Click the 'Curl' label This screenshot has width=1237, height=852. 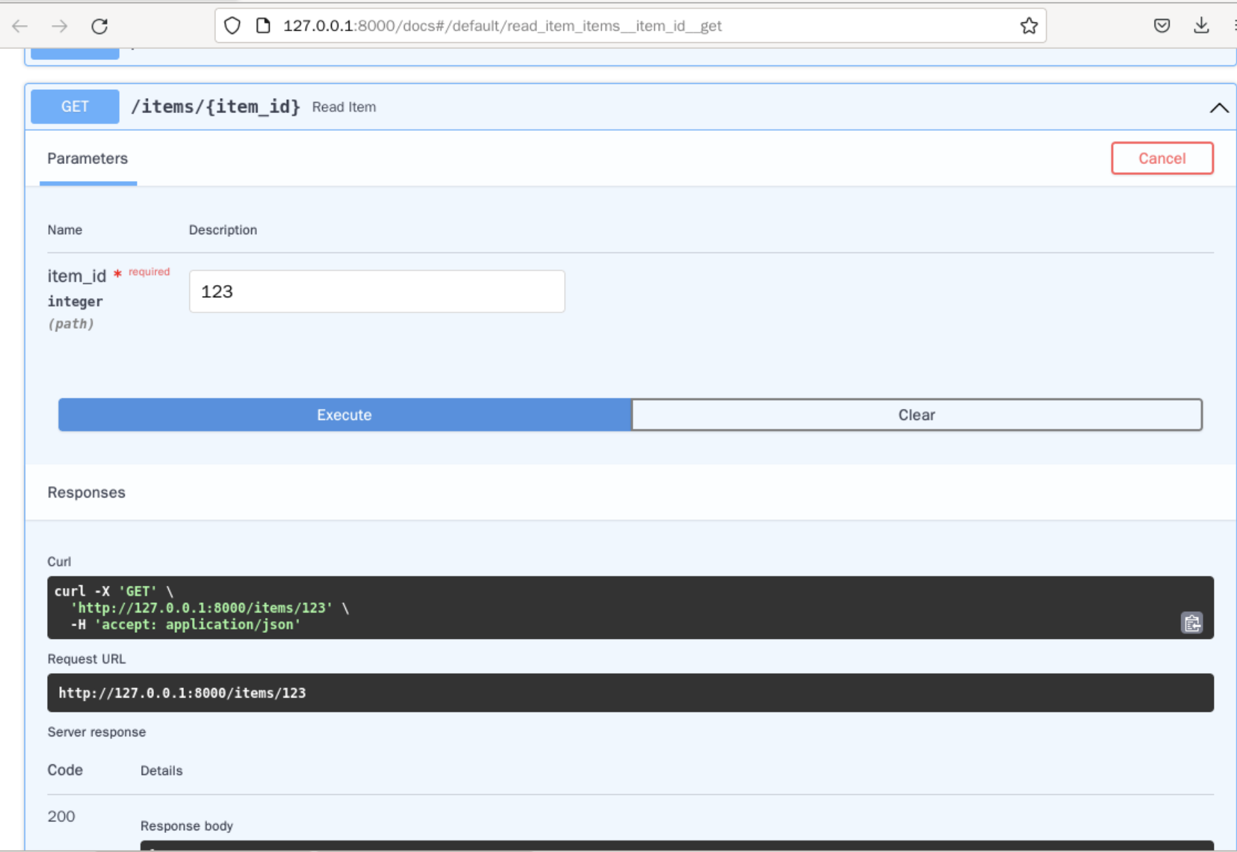click(x=59, y=561)
